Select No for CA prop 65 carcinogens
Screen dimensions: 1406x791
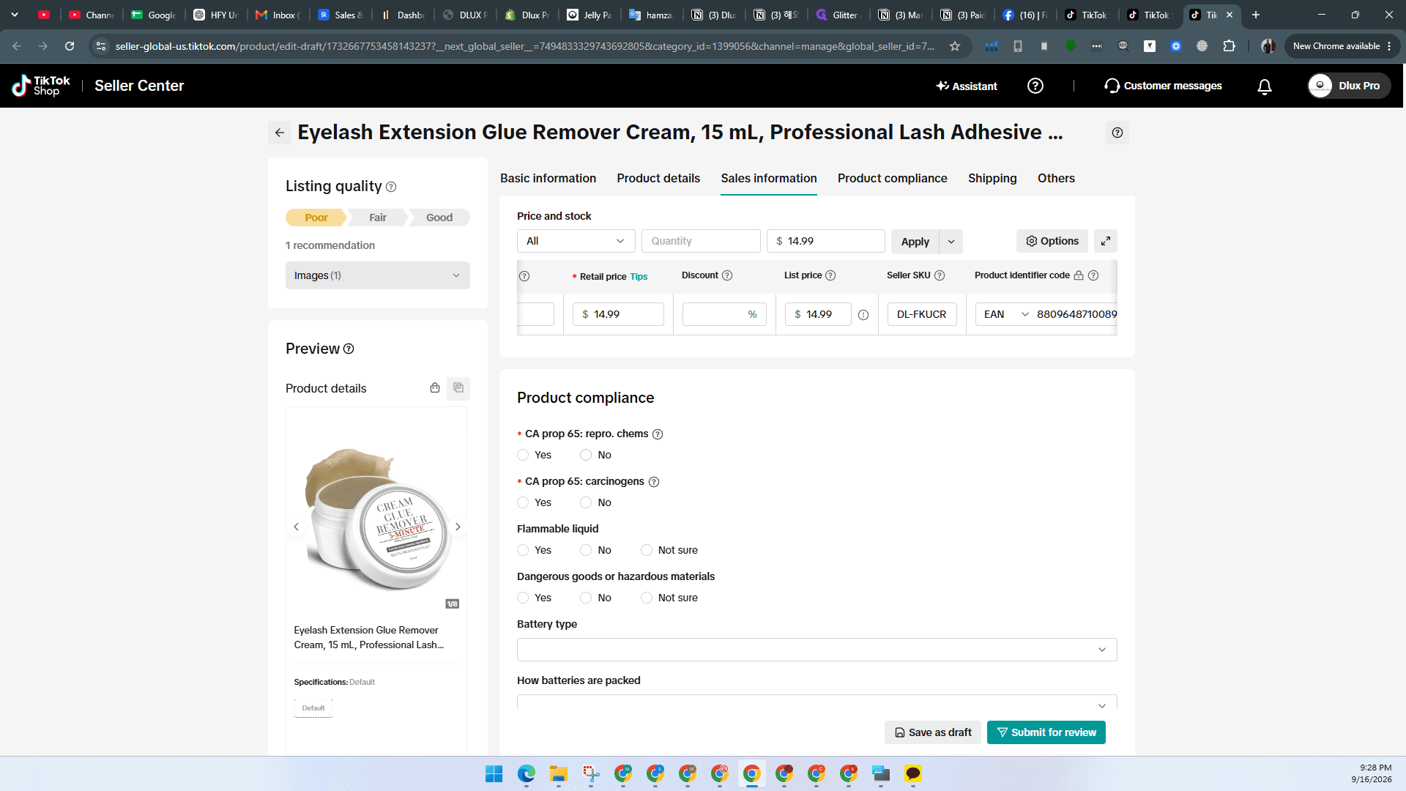pos(586,502)
